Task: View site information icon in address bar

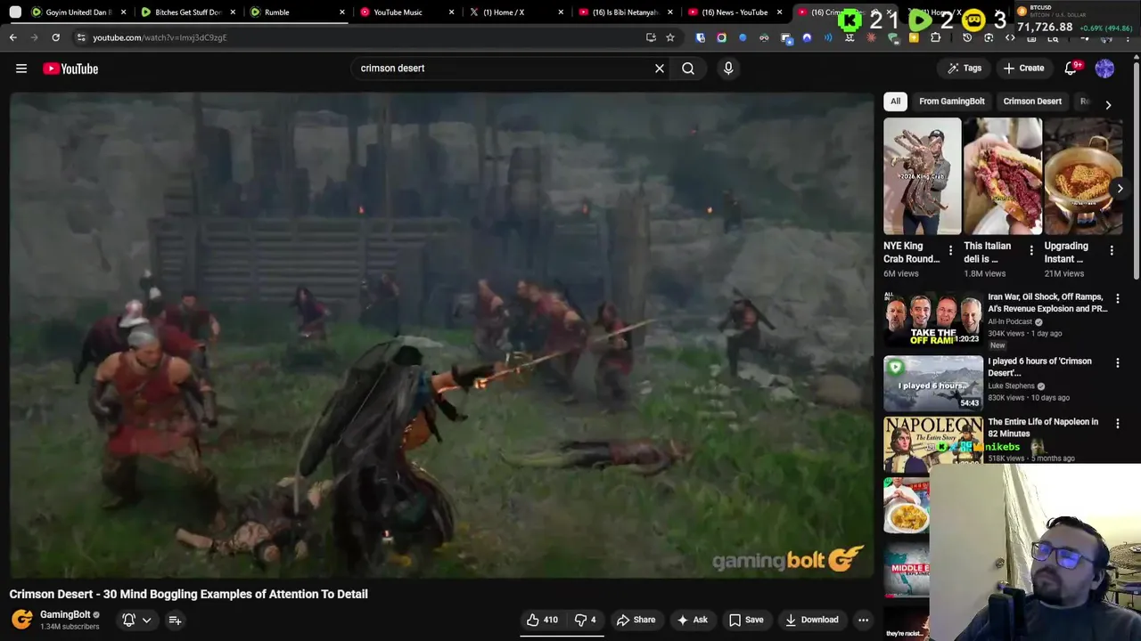Action: point(81,37)
